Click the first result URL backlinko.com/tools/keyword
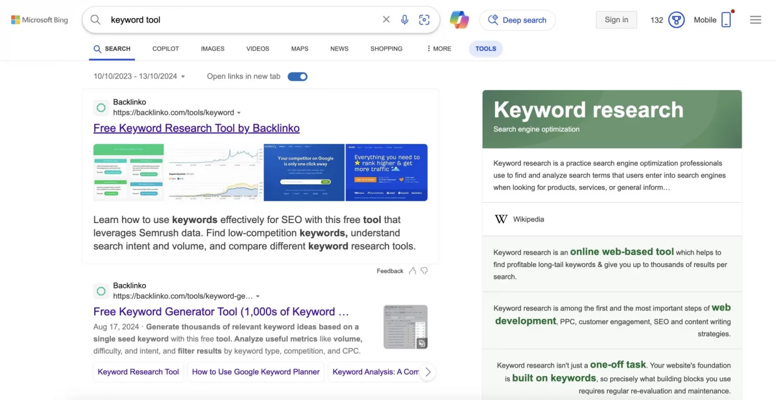 (174, 112)
